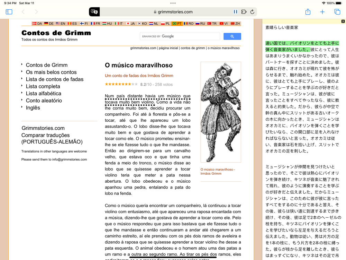Click Um conto de fadas dos Irmãos Grimm
The width and height of the screenshot is (346, 260).
[x=139, y=76]
